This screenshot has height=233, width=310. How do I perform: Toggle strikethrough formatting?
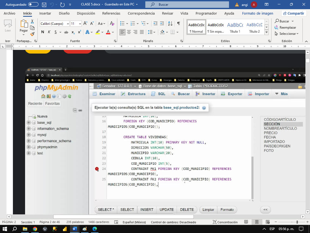point(66,32)
